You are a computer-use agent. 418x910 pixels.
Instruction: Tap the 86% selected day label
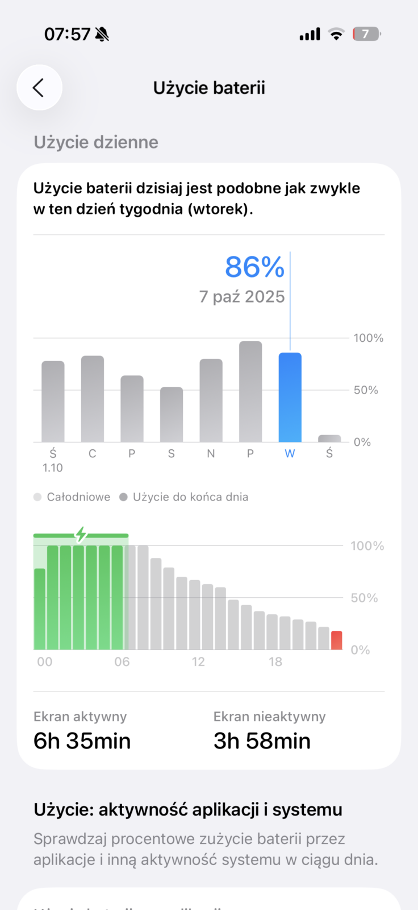pyautogui.click(x=254, y=267)
